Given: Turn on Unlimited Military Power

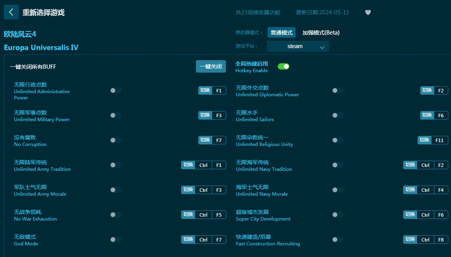Looking at the screenshot, I should (116, 115).
